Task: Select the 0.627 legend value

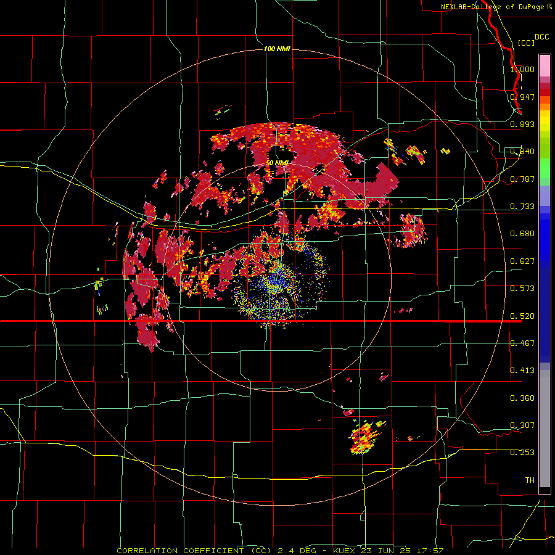Action: 522,261
